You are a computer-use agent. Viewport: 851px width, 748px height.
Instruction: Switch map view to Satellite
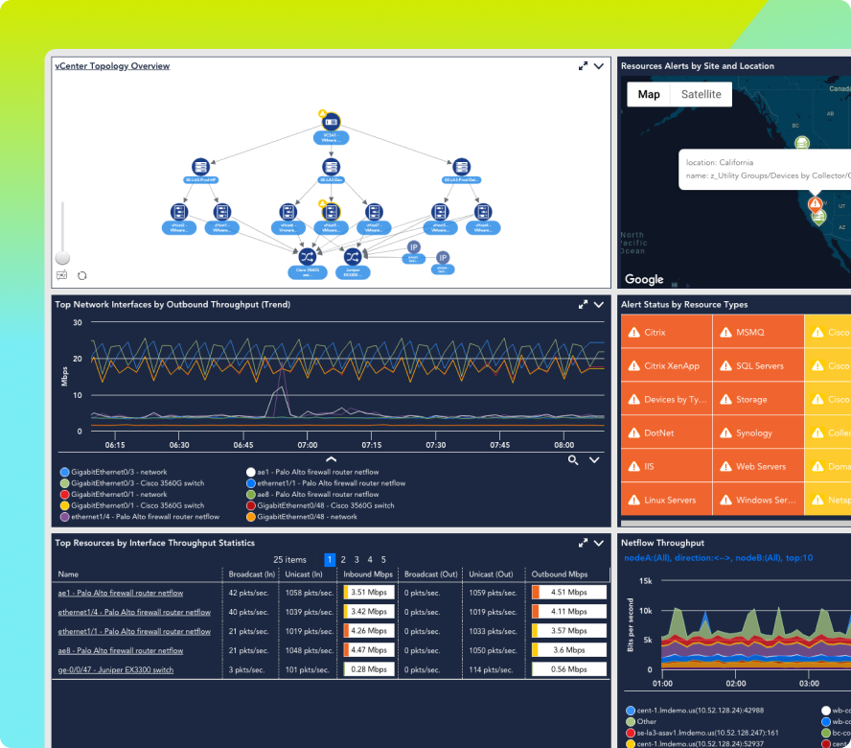pyautogui.click(x=701, y=94)
